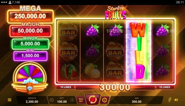
Task: Click the player count person icon
Action: pyautogui.click(x=10, y=2)
